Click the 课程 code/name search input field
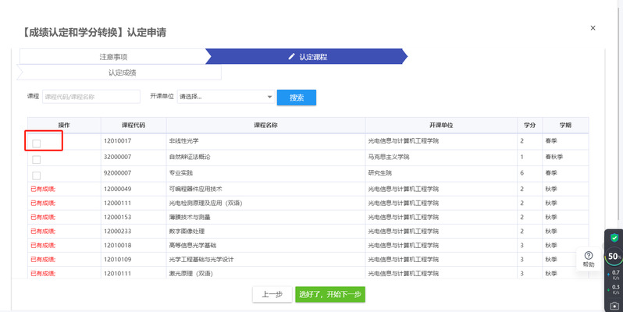623x312 pixels. pos(91,97)
